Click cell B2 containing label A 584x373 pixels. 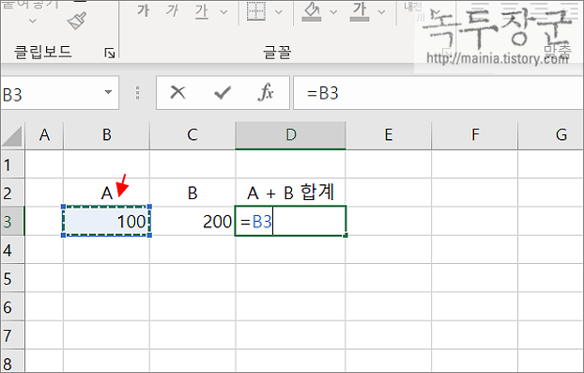pos(106,193)
